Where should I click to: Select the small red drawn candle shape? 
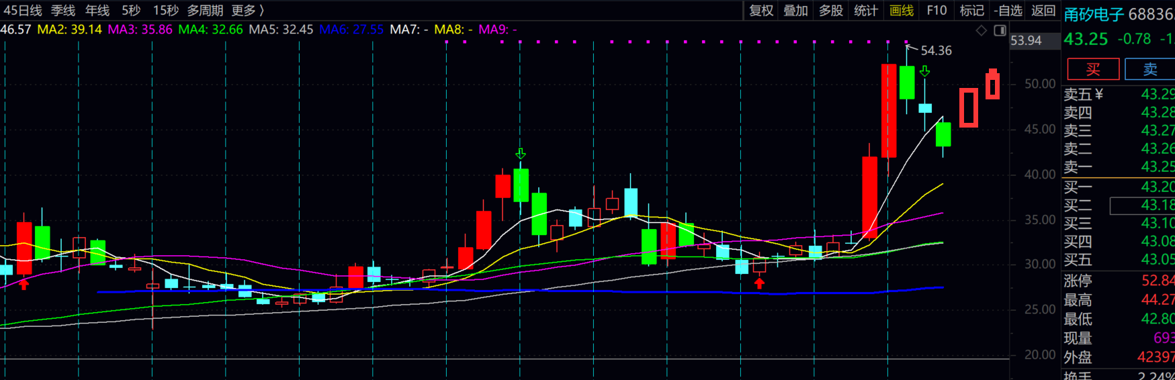click(x=992, y=85)
